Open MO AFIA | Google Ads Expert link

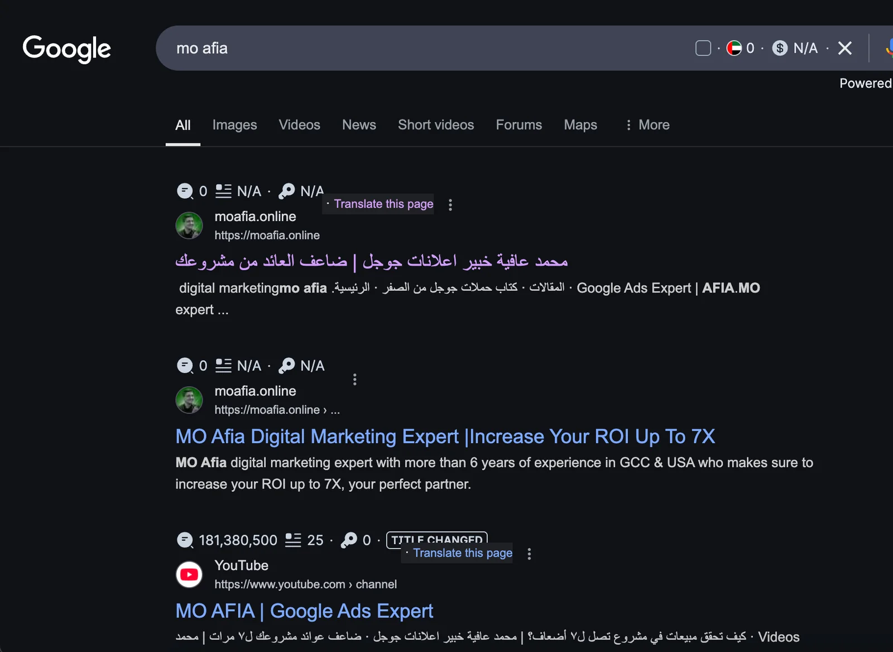[304, 611]
